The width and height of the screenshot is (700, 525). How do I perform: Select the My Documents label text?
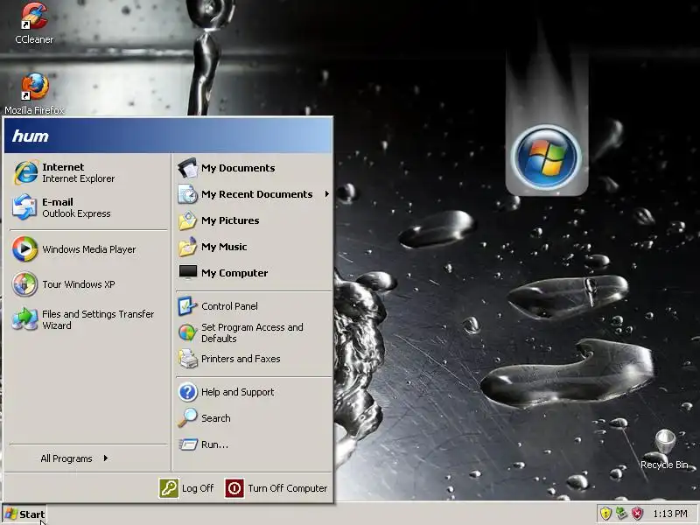point(238,168)
